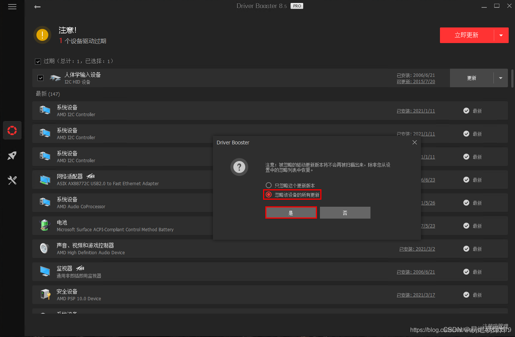Toggle the 过期 select-all checkbox

[38, 62]
